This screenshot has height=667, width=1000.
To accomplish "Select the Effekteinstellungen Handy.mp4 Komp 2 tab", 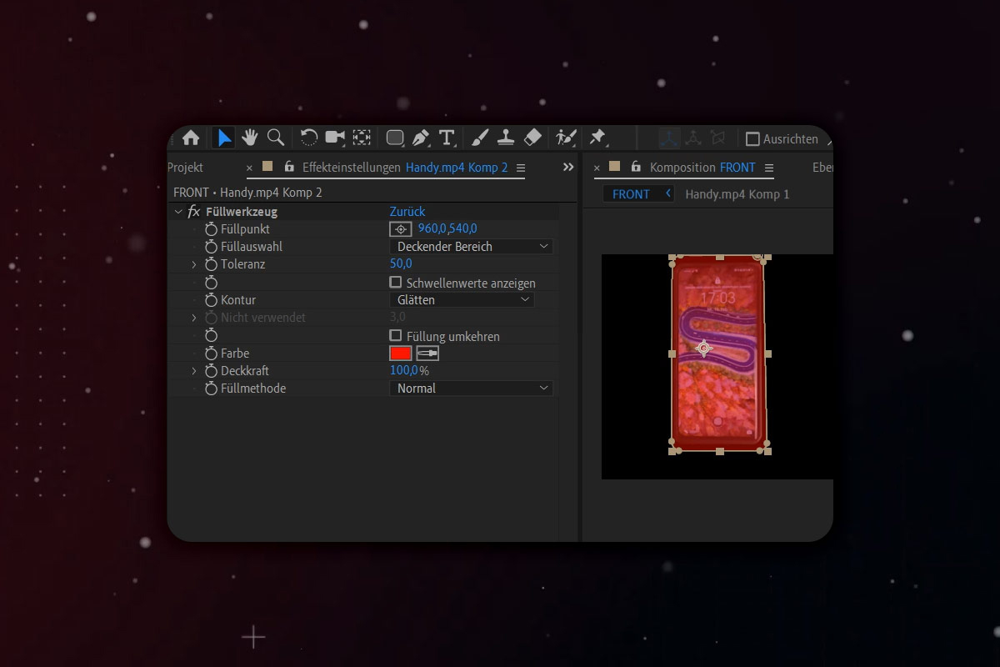I will pyautogui.click(x=405, y=168).
